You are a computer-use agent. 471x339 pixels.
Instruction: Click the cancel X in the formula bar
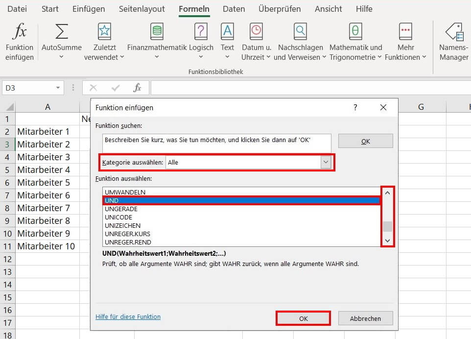[x=94, y=88]
